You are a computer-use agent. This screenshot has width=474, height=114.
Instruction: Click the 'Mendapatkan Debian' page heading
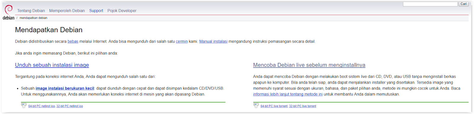coord(49,30)
